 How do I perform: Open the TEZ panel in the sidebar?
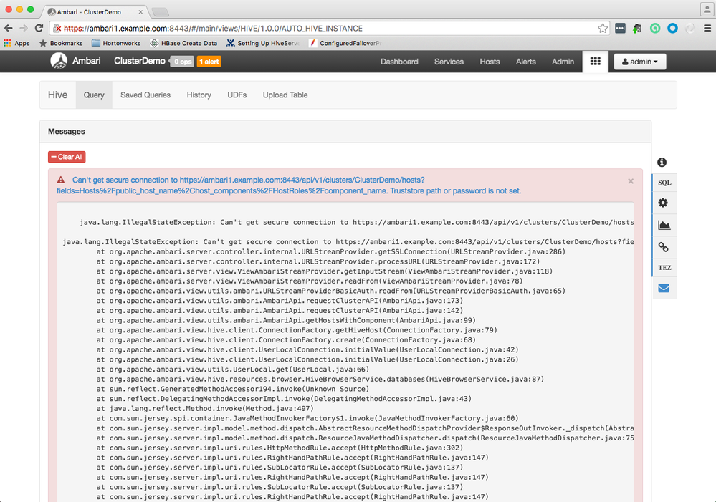(664, 267)
